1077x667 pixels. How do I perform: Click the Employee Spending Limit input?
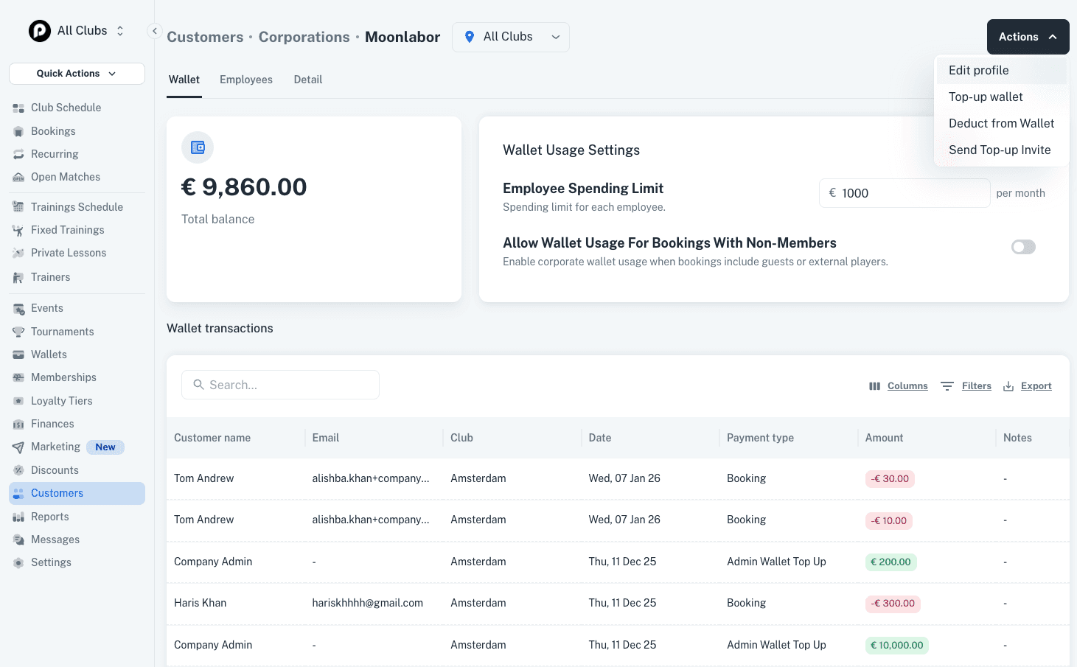[x=905, y=193]
